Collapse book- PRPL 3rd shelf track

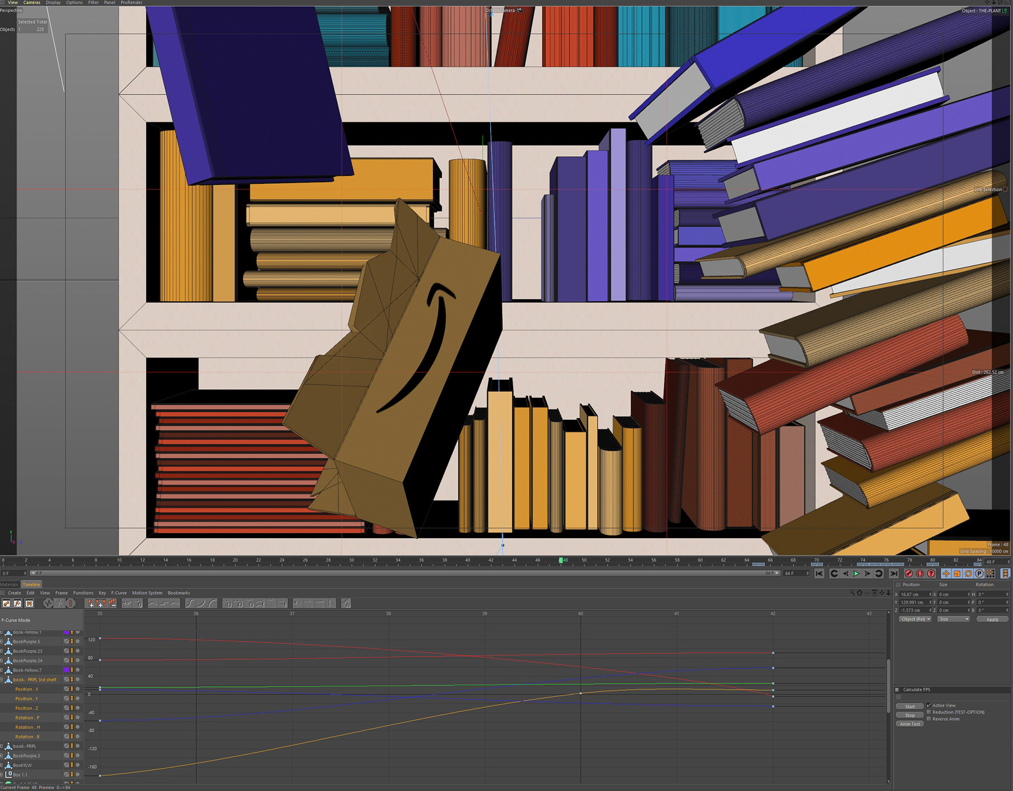2,680
